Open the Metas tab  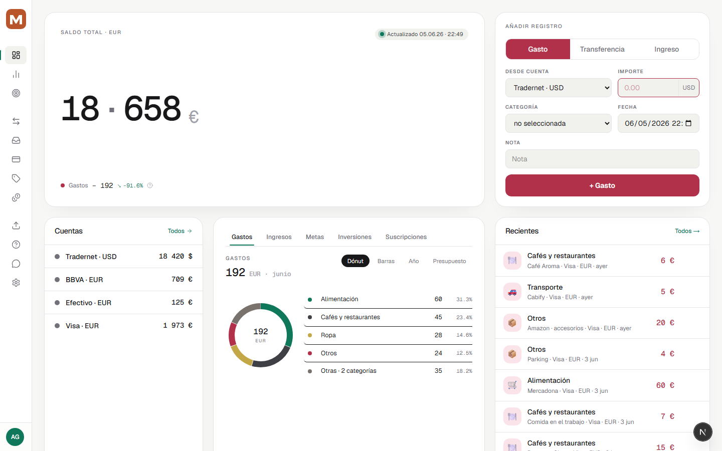point(315,237)
